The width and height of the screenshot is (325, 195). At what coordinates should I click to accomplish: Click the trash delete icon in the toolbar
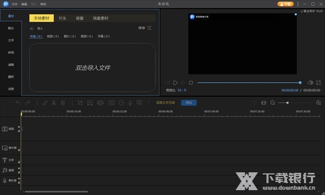tap(63, 103)
